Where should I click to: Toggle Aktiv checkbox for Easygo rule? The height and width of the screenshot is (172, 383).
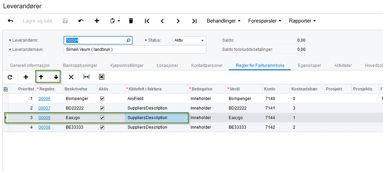click(x=102, y=117)
